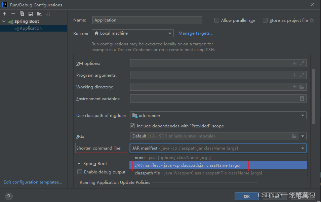The image size is (321, 202).
Task: Confirm with the OK button
Action: click(x=247, y=197)
